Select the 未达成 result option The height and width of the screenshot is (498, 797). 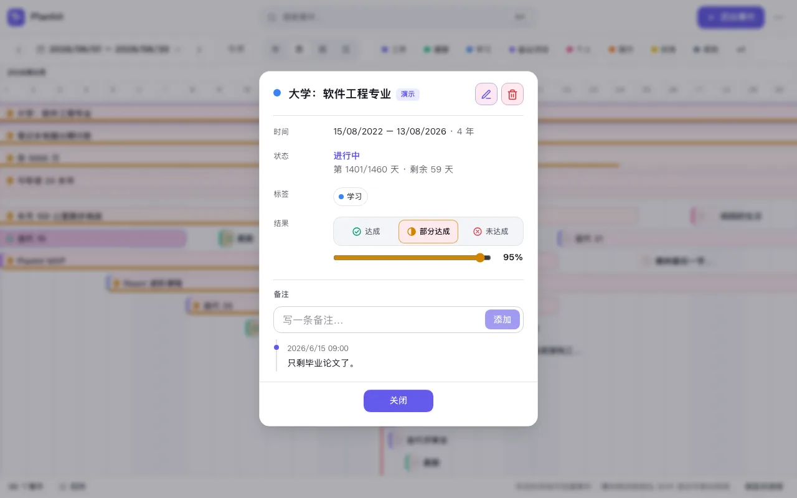(x=491, y=232)
